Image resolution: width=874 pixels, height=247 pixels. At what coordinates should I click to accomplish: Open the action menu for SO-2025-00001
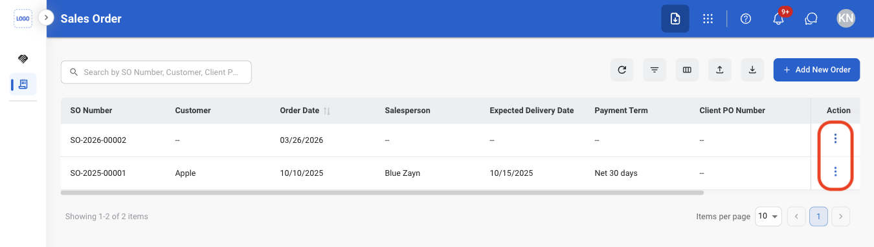836,171
